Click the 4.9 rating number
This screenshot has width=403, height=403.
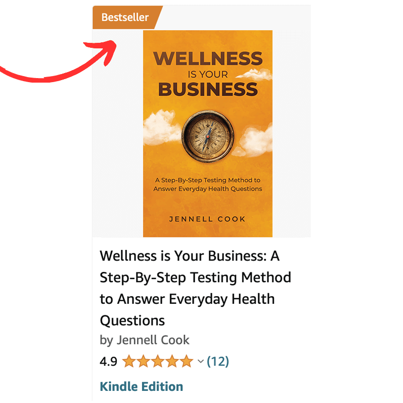point(108,362)
